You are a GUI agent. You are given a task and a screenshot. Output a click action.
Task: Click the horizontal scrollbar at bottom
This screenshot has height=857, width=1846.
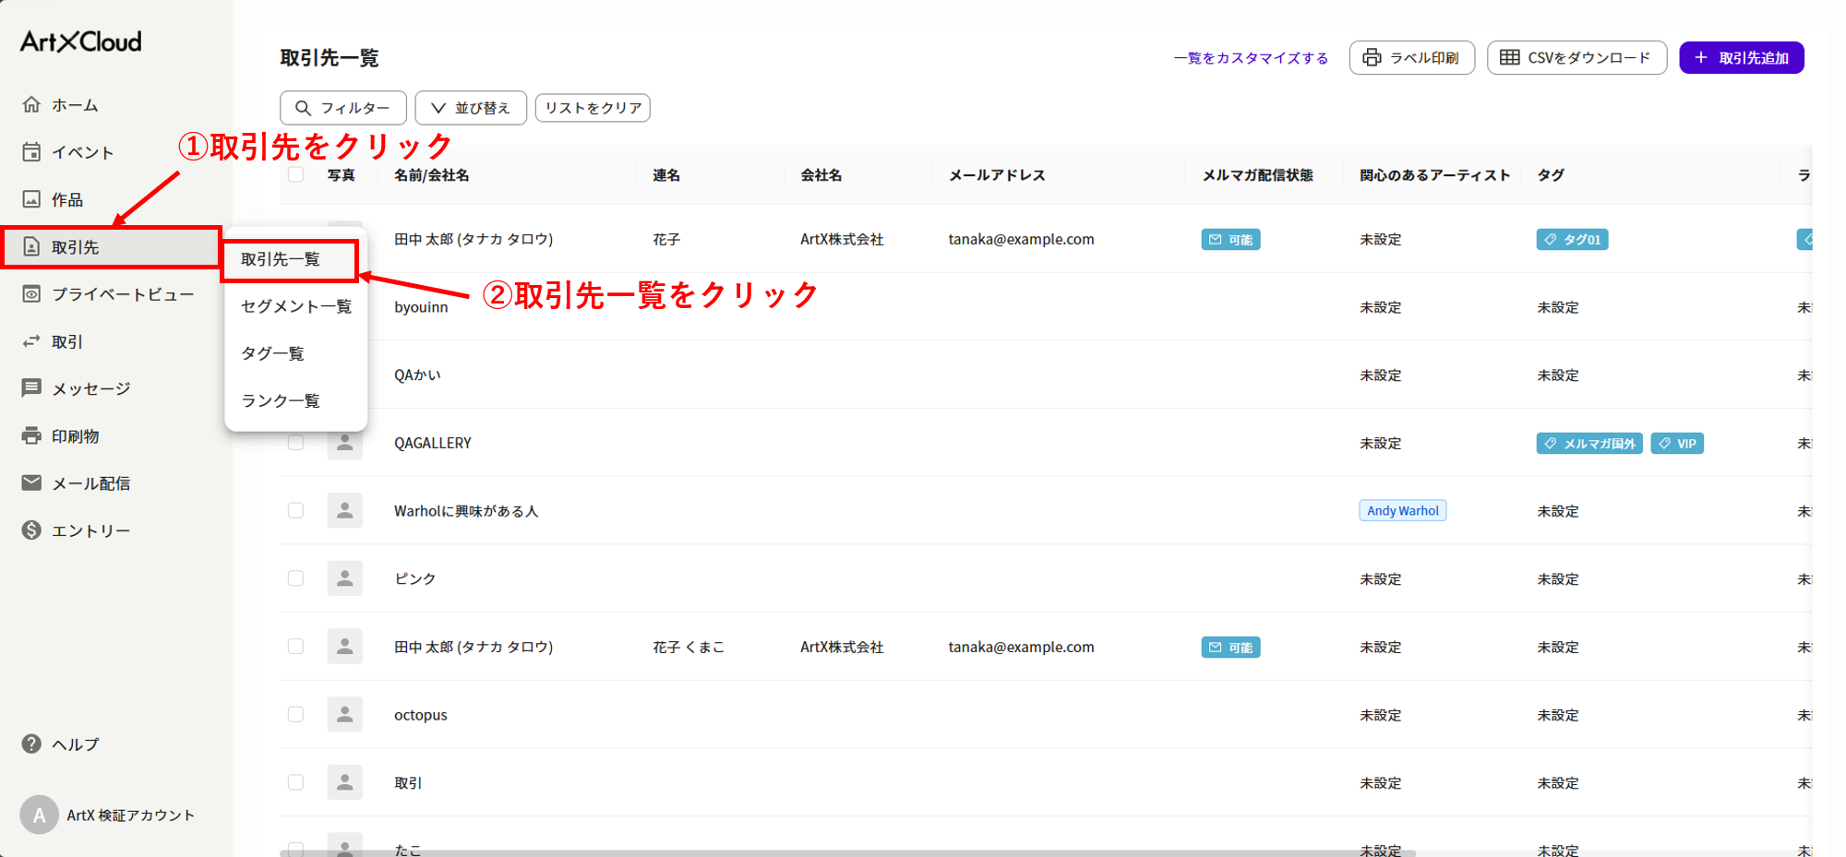coord(847,853)
